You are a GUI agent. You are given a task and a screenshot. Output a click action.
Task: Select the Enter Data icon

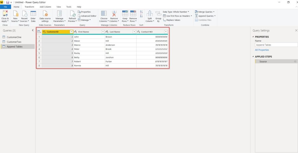[x=33, y=14]
